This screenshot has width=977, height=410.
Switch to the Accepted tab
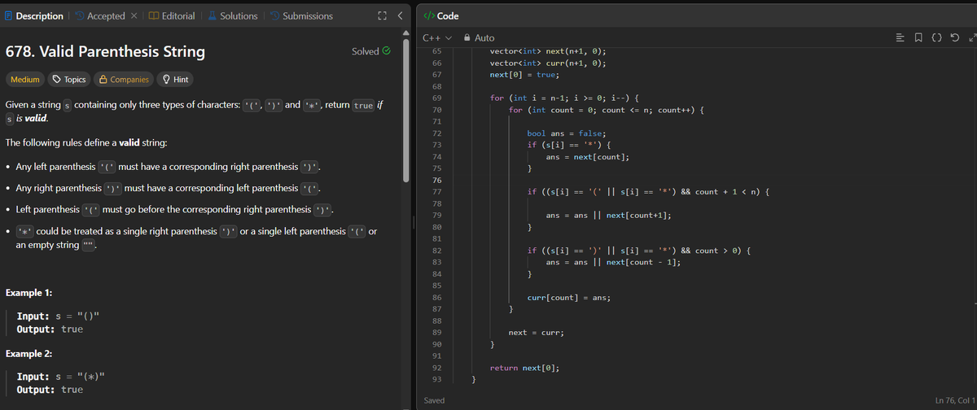click(99, 15)
